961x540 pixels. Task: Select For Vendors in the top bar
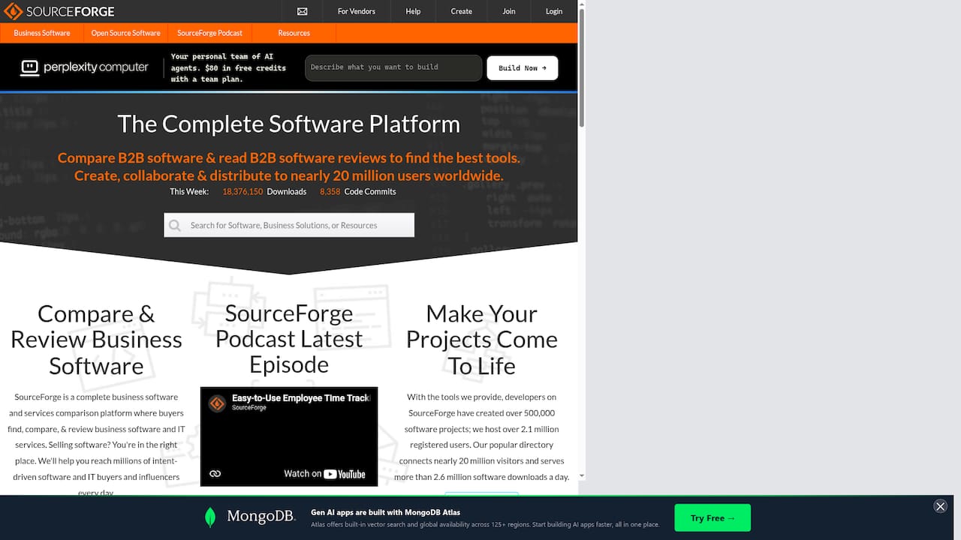356,11
